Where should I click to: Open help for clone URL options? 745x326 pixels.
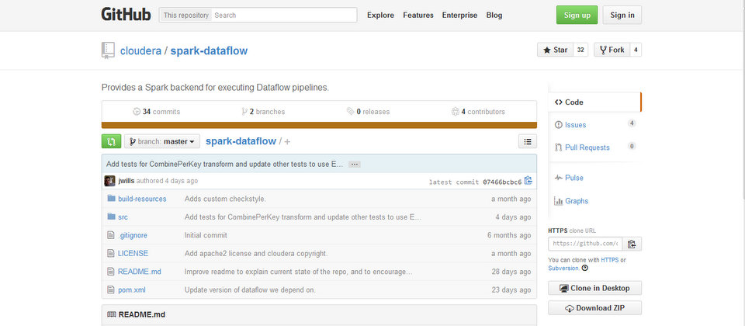584,269
